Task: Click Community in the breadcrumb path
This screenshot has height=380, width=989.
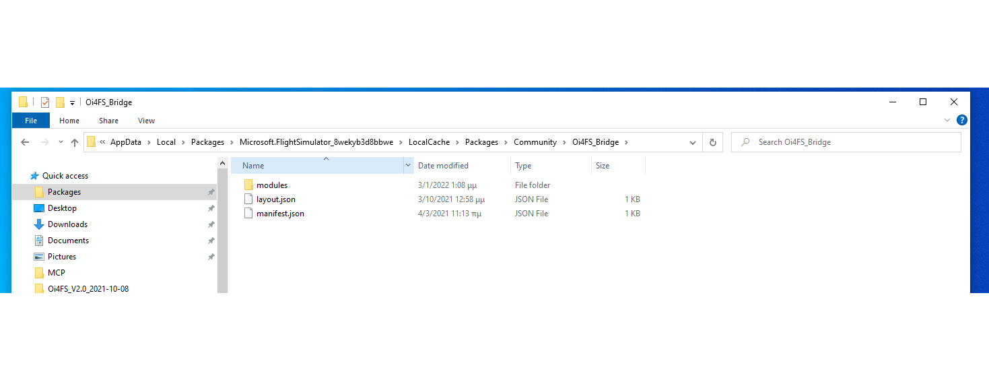Action: (535, 142)
